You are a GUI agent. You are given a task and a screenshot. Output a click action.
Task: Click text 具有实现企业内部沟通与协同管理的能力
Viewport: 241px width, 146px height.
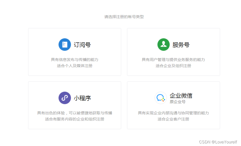point(173,113)
